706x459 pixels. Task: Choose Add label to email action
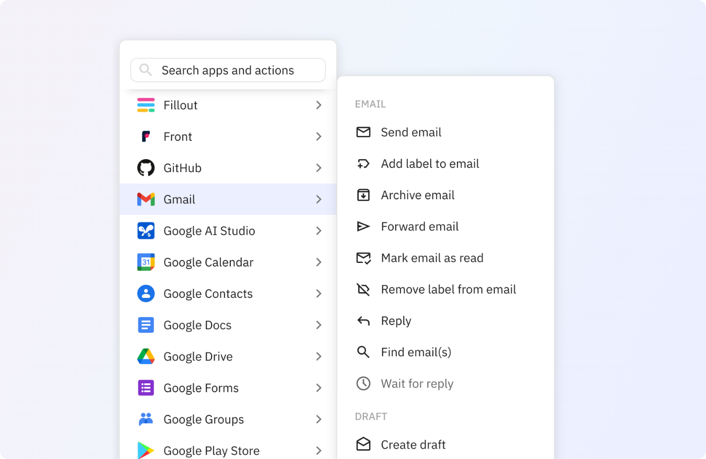point(430,164)
